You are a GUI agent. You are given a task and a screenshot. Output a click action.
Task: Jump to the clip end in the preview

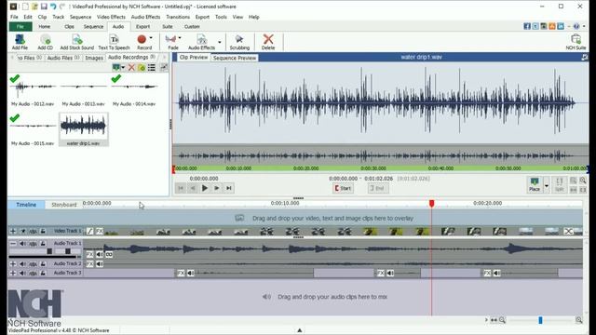pyautogui.click(x=229, y=188)
